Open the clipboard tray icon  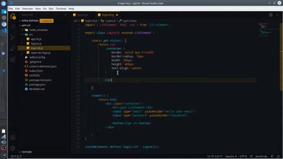click(4, 131)
